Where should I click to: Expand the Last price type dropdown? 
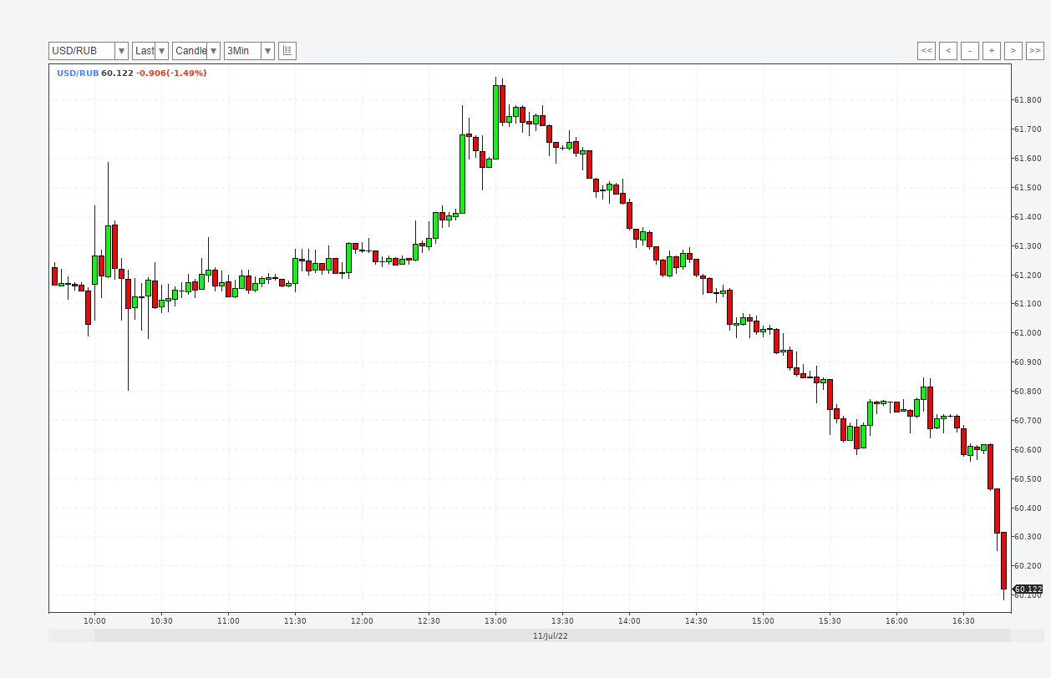pyautogui.click(x=150, y=51)
